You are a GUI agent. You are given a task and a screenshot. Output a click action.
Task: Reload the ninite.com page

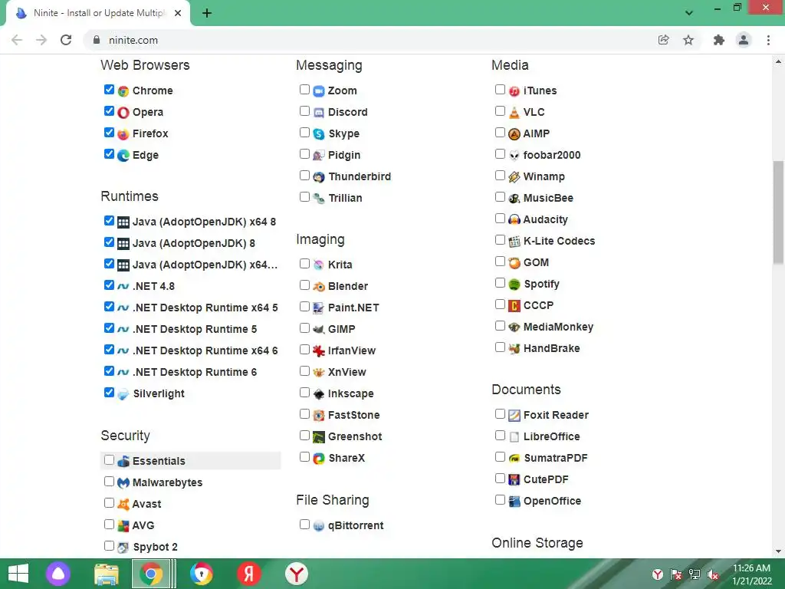pyautogui.click(x=66, y=40)
